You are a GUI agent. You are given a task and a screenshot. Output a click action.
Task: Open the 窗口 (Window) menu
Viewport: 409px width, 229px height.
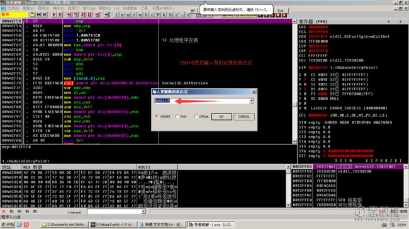tap(89, 8)
